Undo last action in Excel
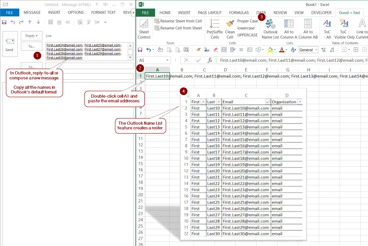368x246 pixels. pyautogui.click(x=149, y=50)
